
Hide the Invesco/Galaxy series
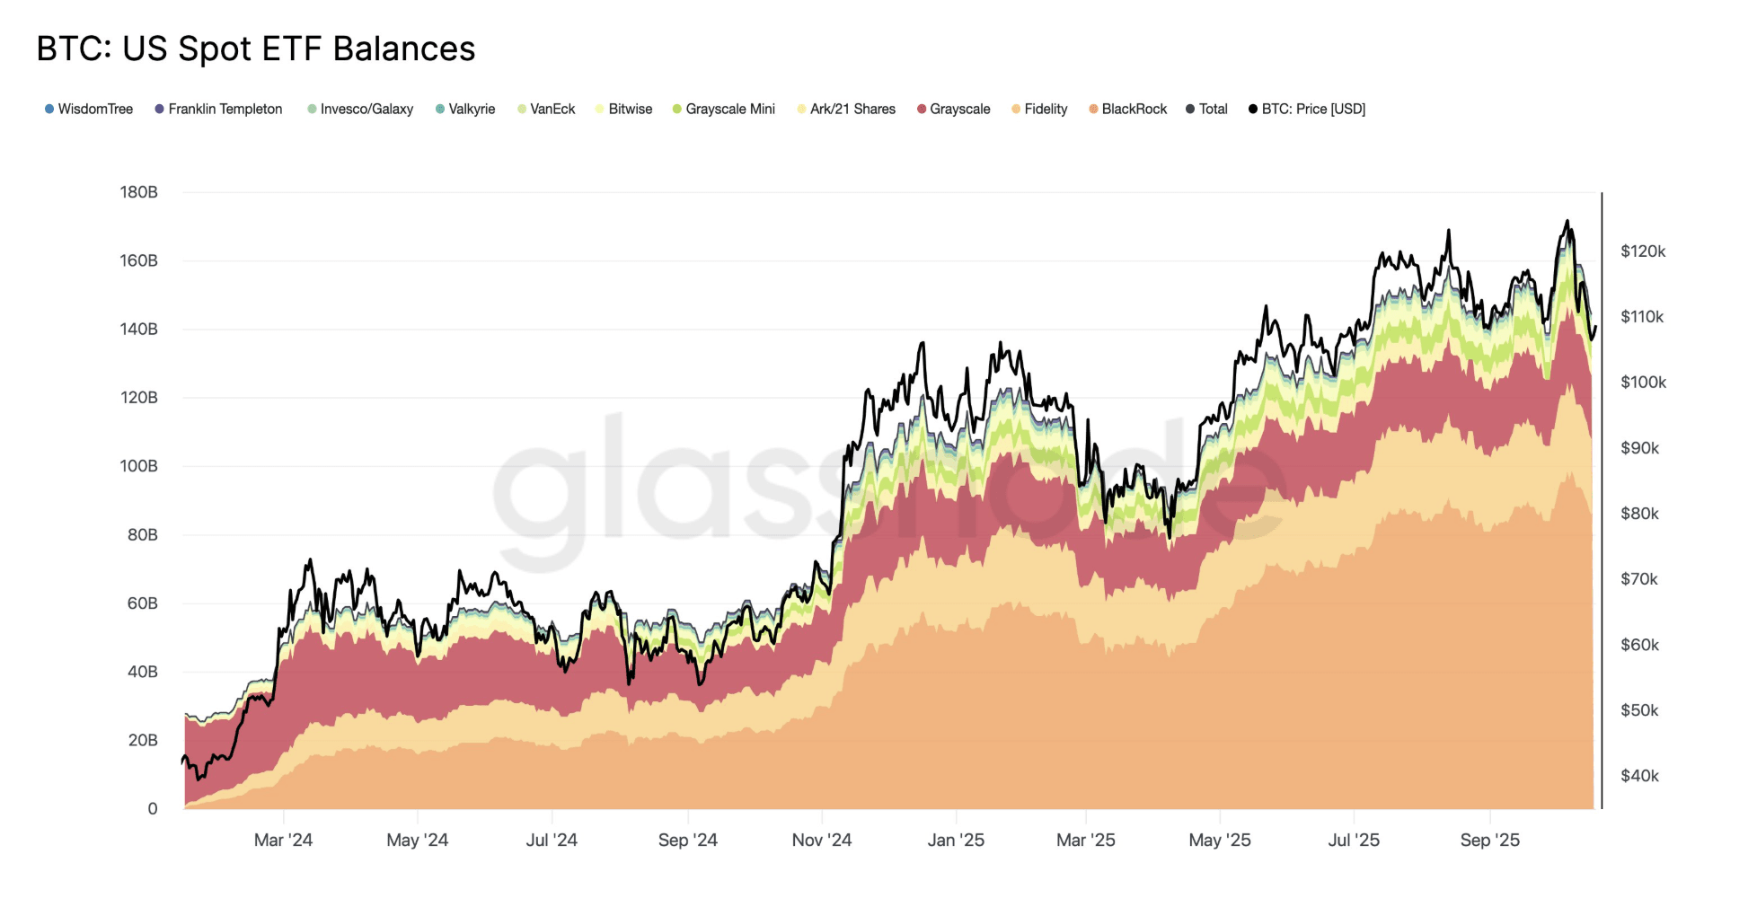tap(360, 109)
